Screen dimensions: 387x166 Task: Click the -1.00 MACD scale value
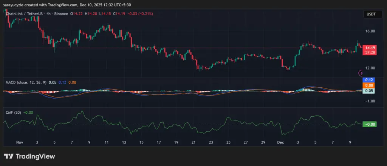coord(370,101)
